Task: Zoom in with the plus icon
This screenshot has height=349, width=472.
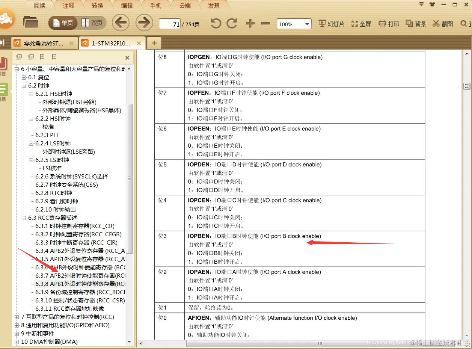Action: coord(250,24)
